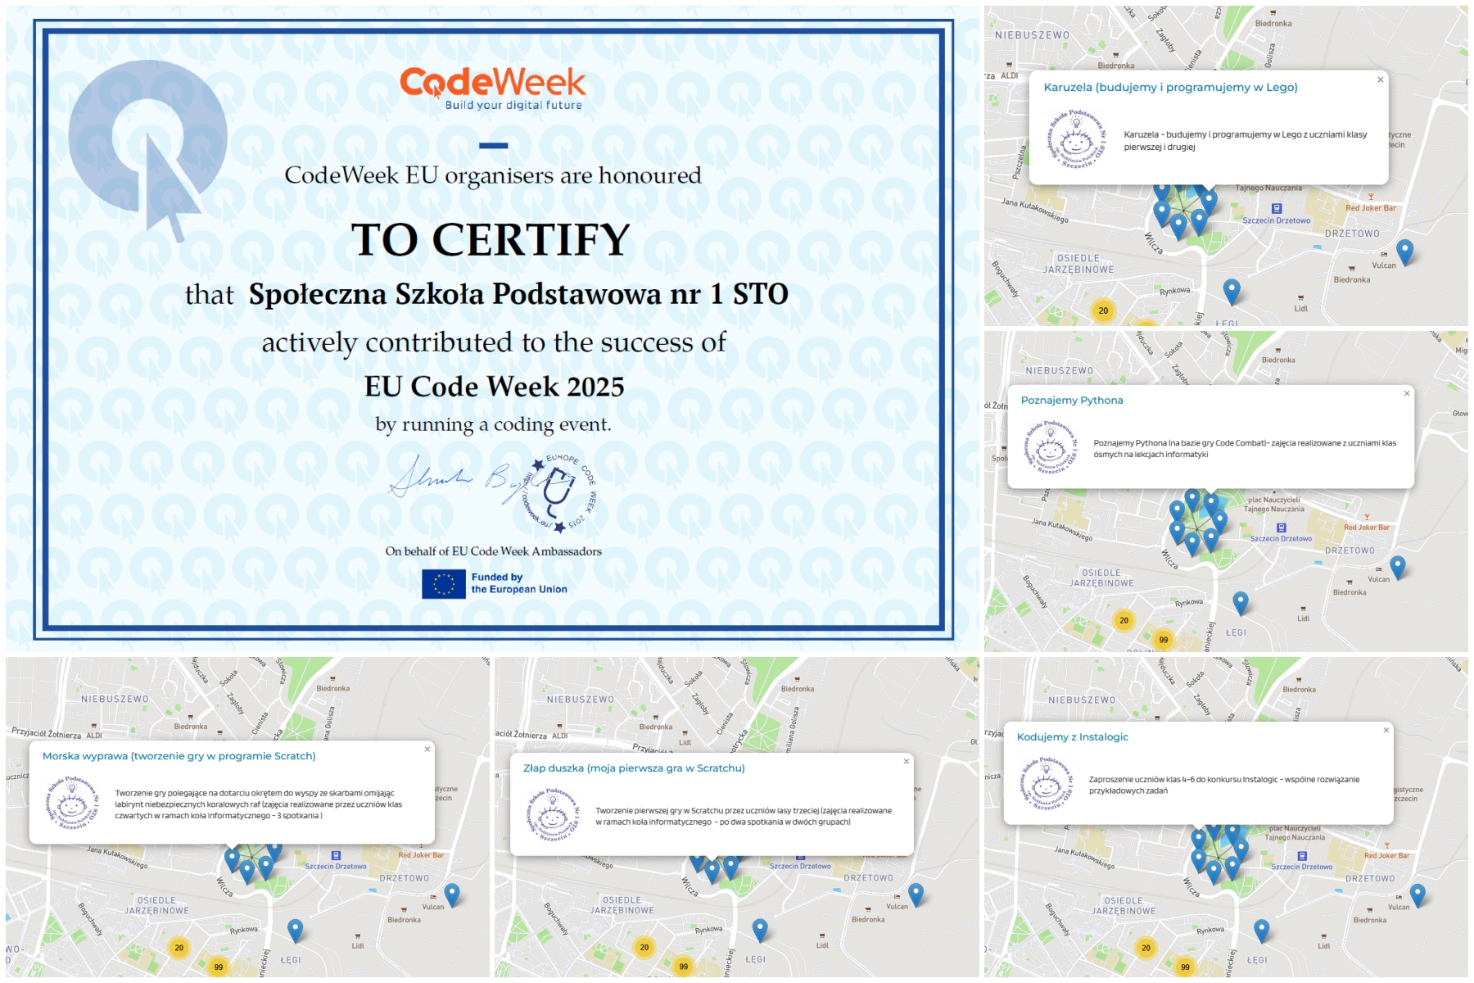Expand the 20 cluster on Karuzela map

tap(1103, 310)
